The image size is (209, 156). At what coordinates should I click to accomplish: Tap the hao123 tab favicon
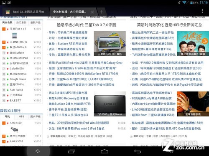click(x=8, y=12)
